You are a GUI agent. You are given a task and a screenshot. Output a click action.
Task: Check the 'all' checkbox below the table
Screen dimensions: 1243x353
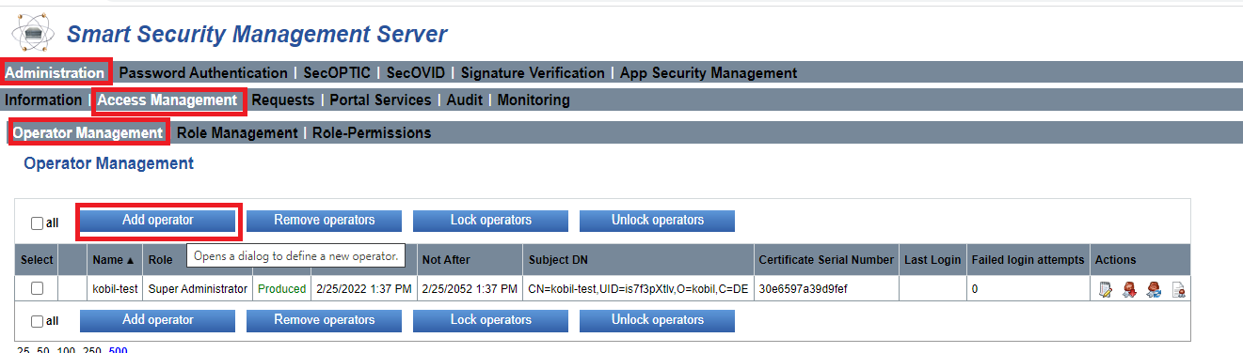point(37,321)
